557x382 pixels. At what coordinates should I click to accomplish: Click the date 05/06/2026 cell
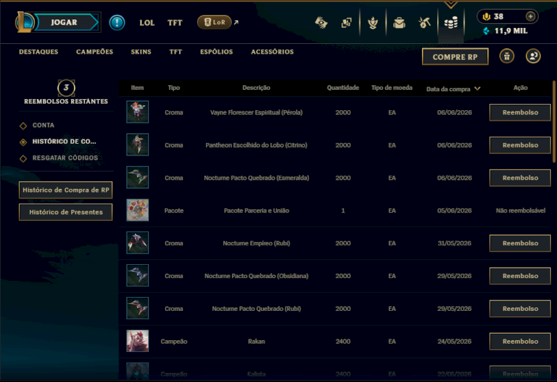(x=455, y=211)
